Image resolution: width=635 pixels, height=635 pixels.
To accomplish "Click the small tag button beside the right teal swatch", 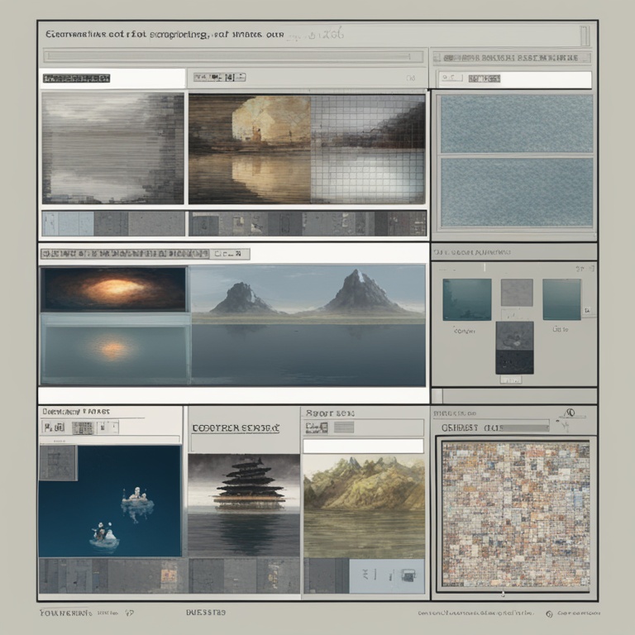I will (587, 311).
